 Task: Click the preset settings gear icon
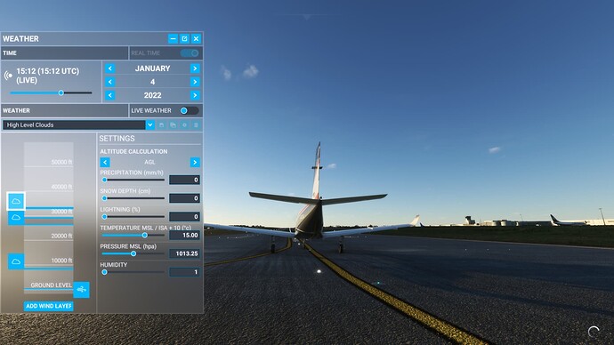tap(184, 125)
